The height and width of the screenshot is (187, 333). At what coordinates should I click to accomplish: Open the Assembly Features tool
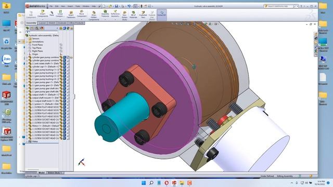pyautogui.click(x=105, y=14)
